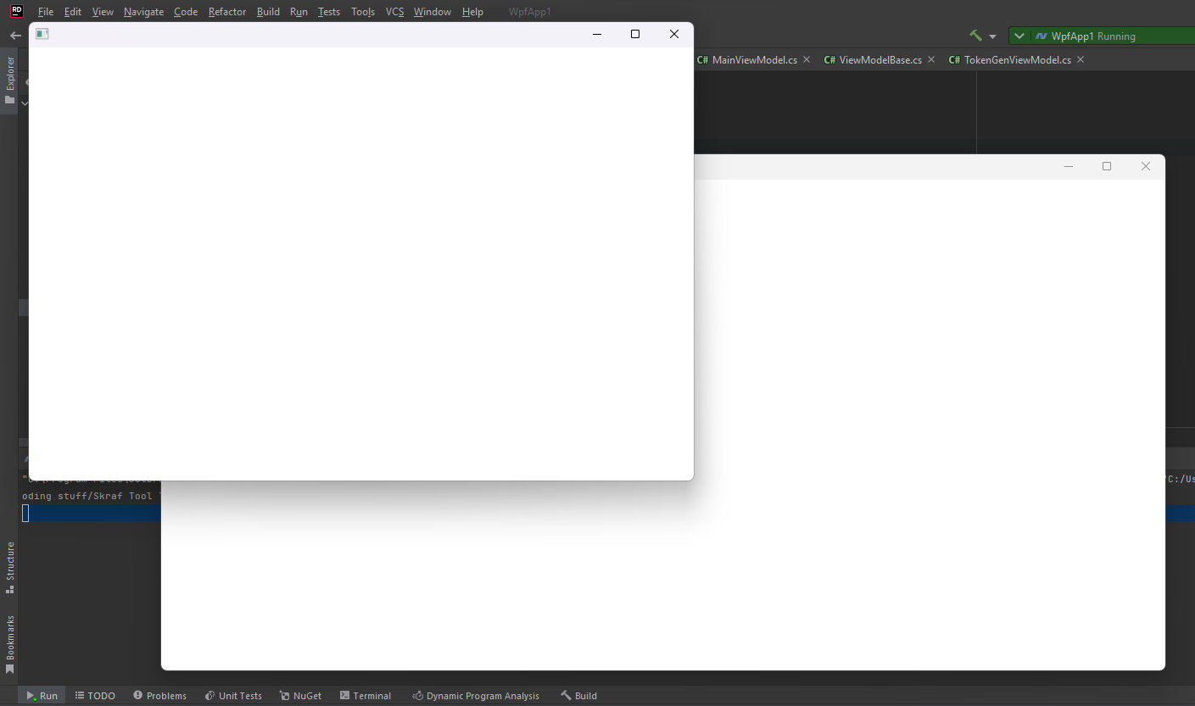Open the View menu
Image resolution: width=1195 pixels, height=706 pixels.
(x=103, y=12)
